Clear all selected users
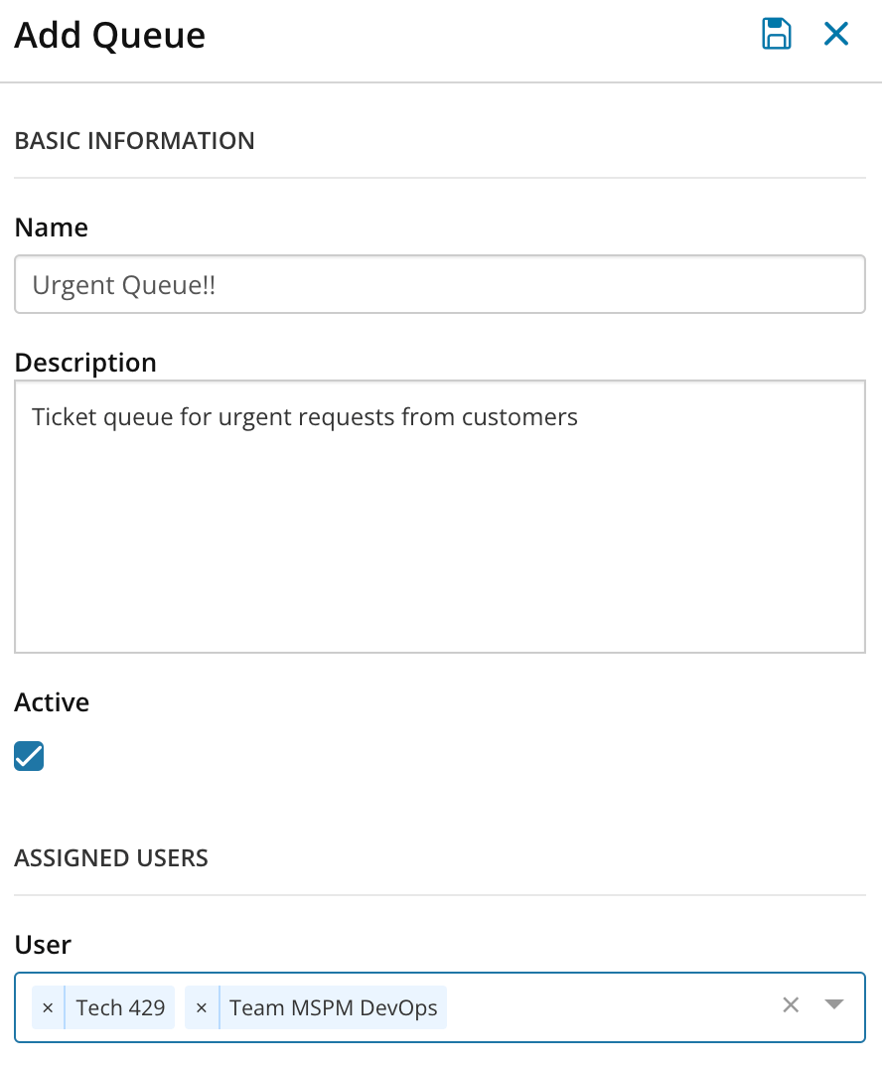882x1069 pixels. click(791, 1005)
